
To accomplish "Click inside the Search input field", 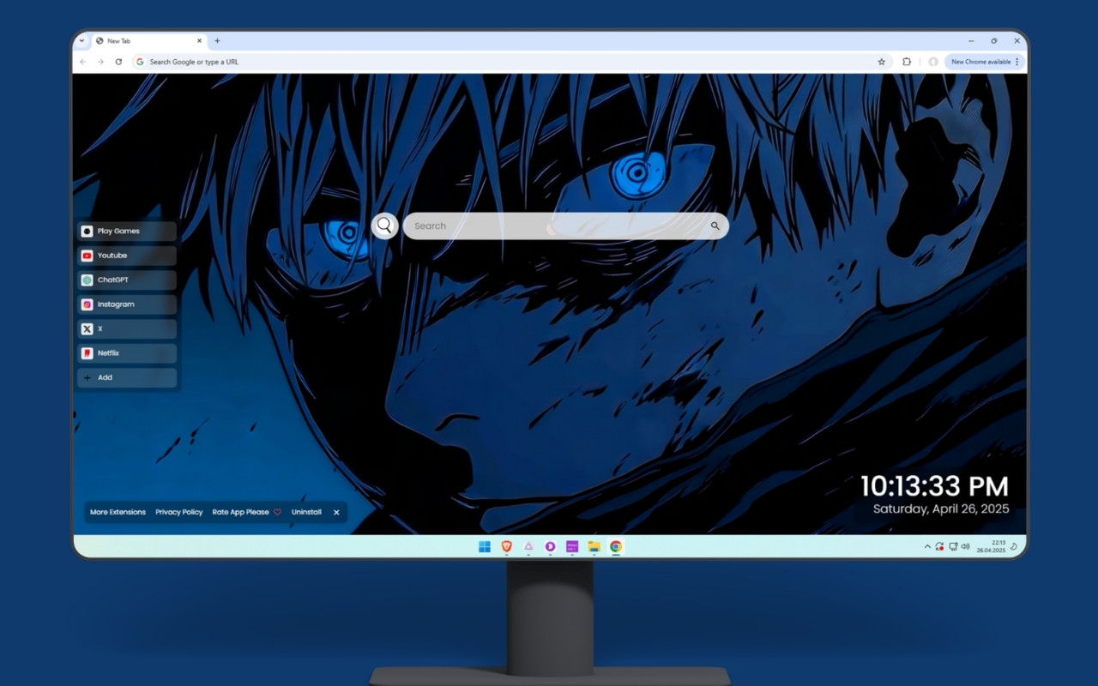I will [x=515, y=226].
